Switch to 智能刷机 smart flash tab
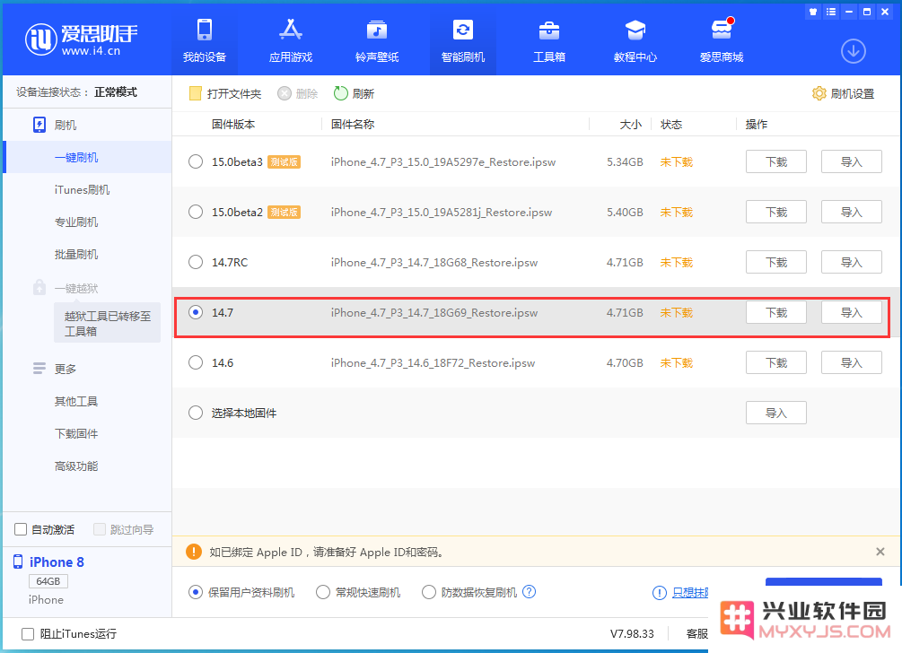Screen dimensions: 902x653 [463, 41]
